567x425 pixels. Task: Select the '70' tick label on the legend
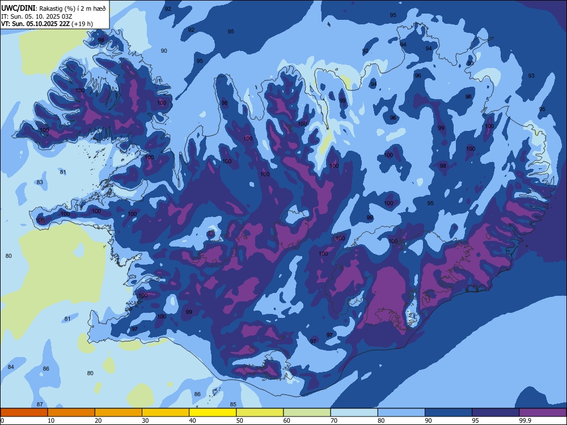pyautogui.click(x=334, y=420)
